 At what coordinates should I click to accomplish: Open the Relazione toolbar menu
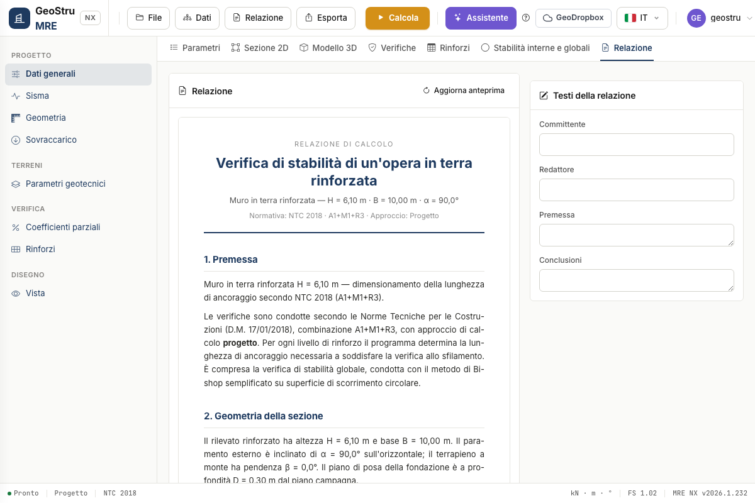pos(258,18)
